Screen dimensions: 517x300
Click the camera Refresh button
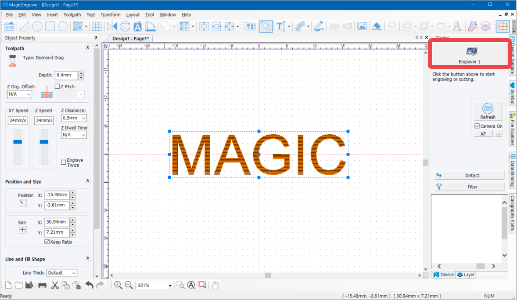coord(488,111)
